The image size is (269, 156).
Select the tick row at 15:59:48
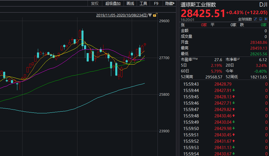point(224,116)
